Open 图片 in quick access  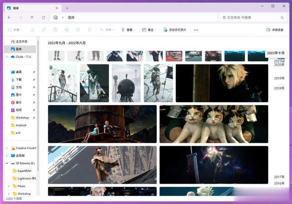[x=20, y=95]
